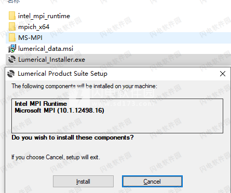Highlight the MS-MPI folder name
The height and width of the screenshot is (193, 231).
pos(30,38)
